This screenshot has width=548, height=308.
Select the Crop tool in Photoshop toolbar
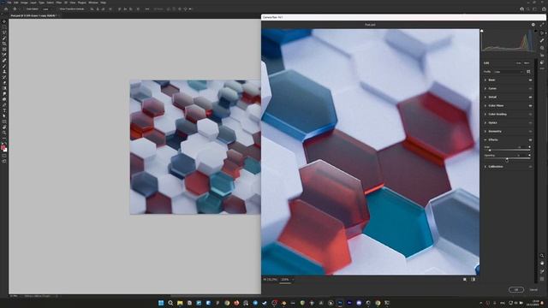pyautogui.click(x=4, y=44)
